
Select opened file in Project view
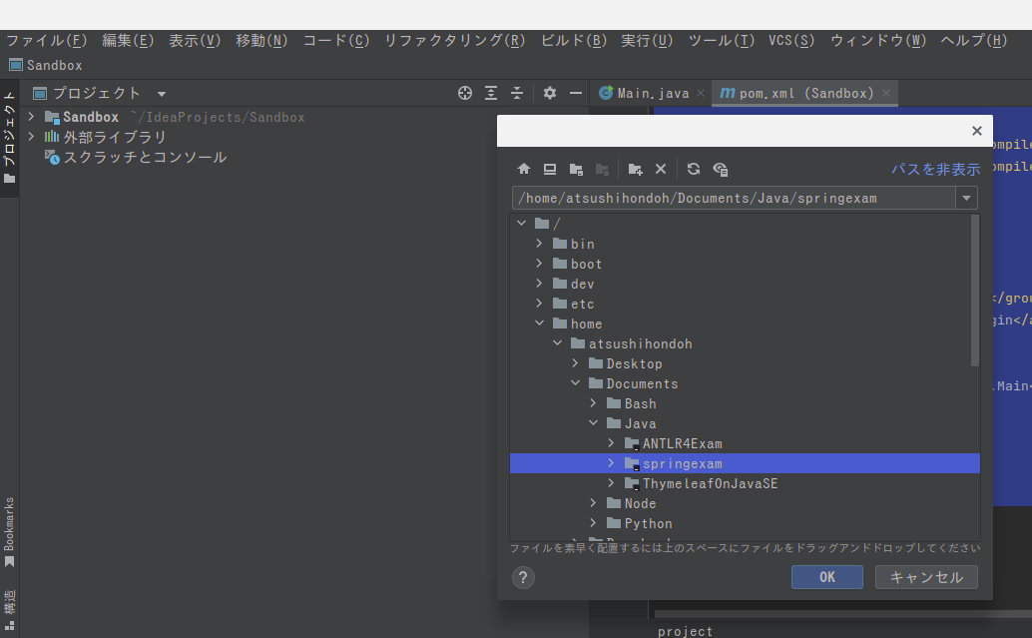point(464,92)
